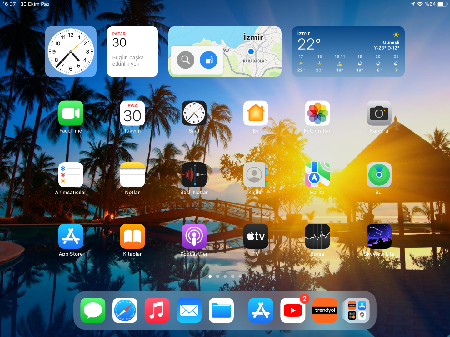450x337 pixels.
Task: Open the unlabeled App Store icon in the dock
Action: tap(261, 310)
